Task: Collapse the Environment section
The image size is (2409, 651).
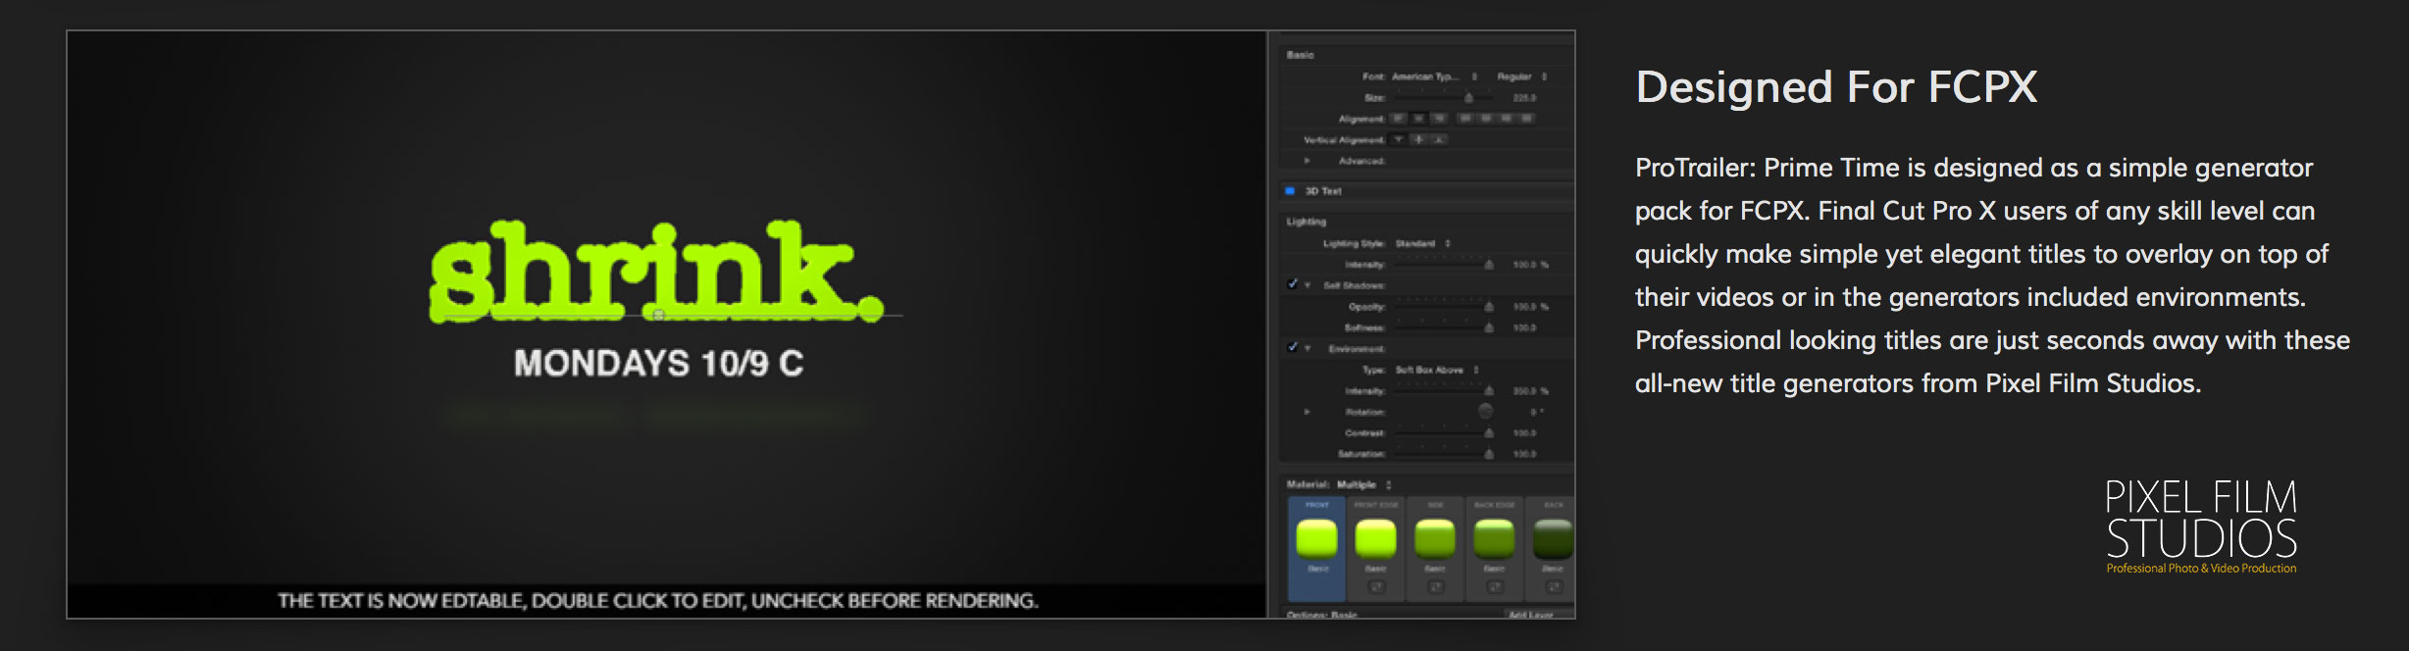Action: [1307, 348]
